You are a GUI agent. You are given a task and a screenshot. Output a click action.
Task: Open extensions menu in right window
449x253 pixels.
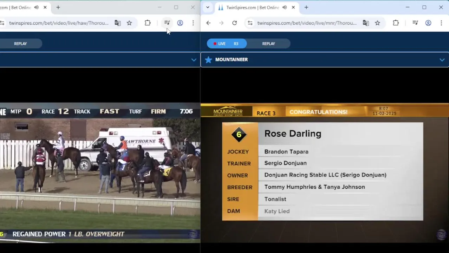(x=396, y=23)
